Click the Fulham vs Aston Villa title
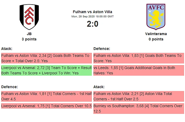Screen dimensions: 185x122 (x=92, y=12)
